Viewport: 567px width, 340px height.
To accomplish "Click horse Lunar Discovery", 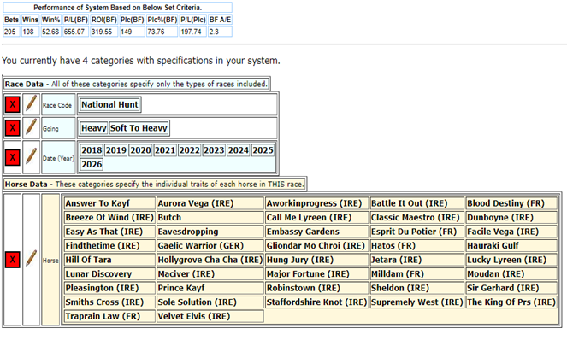I will 109,274.
